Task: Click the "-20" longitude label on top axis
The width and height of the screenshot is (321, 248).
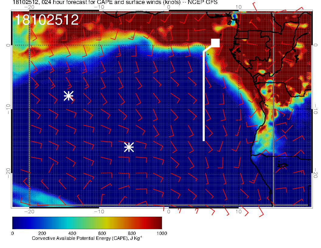Action: point(29,7)
